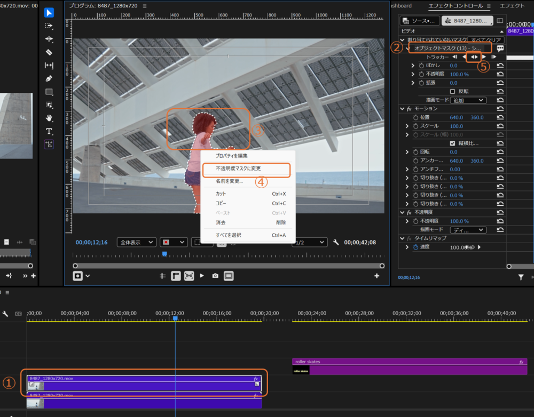The image size is (534, 417).
Task: Collapse the タイムリマップ group
Action: (x=402, y=238)
